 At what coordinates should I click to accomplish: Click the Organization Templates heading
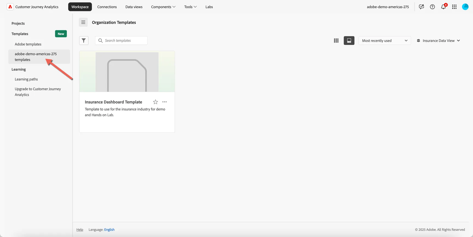(114, 22)
